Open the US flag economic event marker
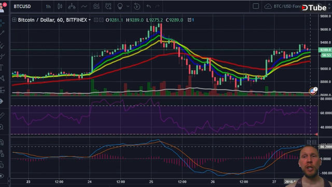 tap(313, 91)
